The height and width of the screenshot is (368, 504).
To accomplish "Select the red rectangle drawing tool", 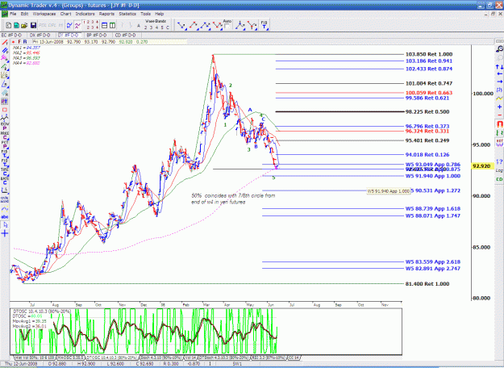I will (5, 110).
